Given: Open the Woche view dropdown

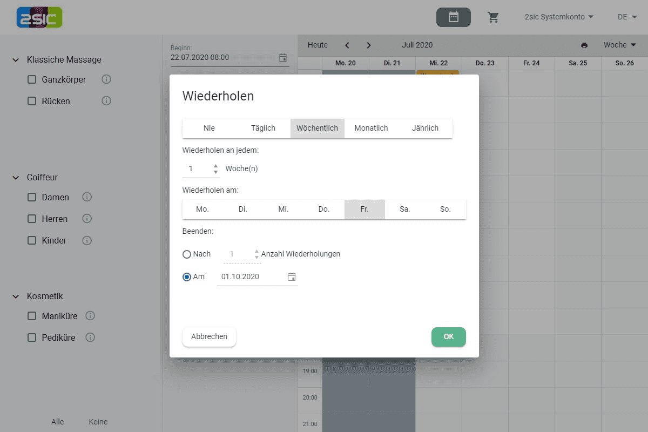Looking at the screenshot, I should tap(619, 45).
